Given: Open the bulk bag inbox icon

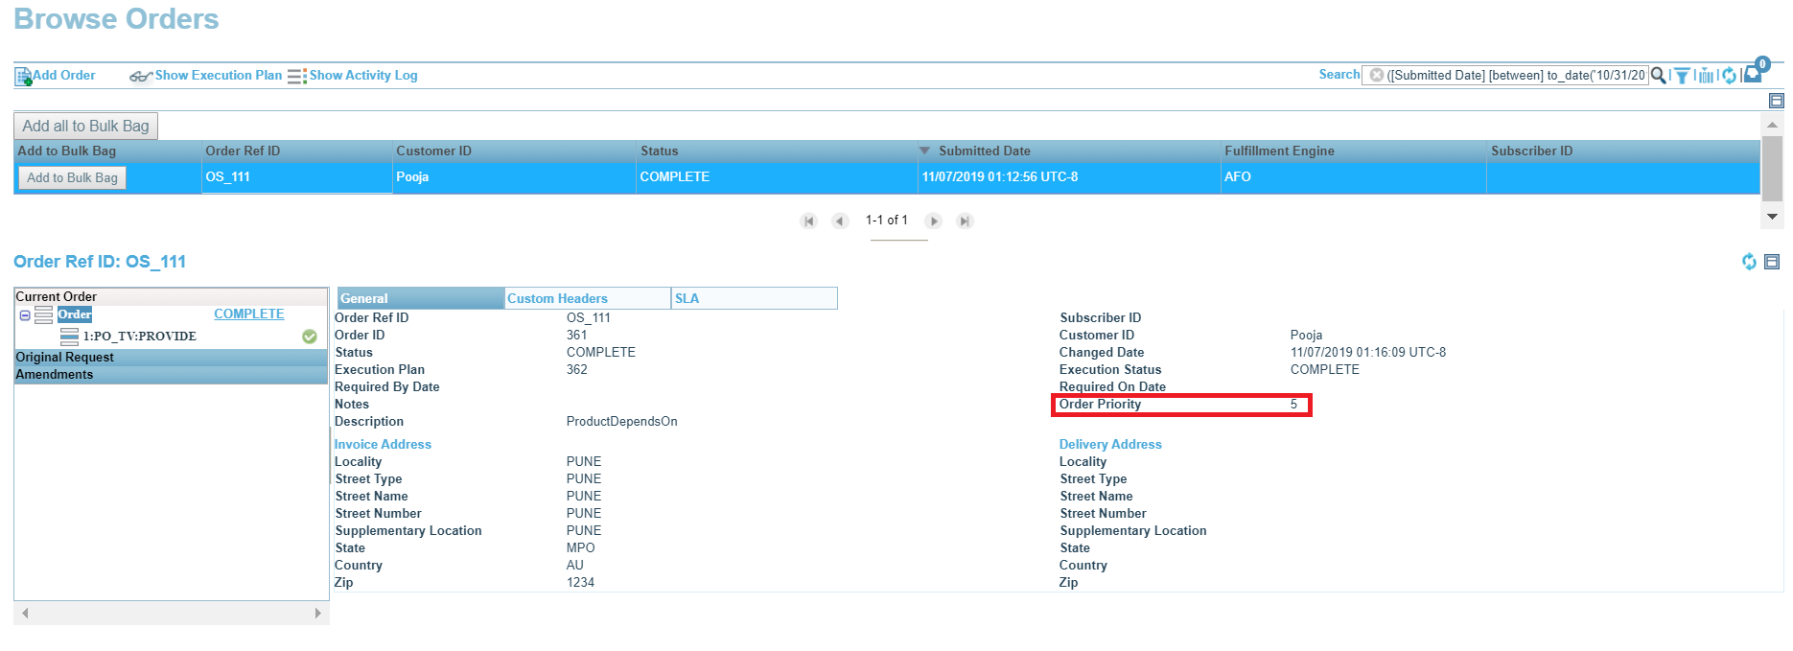Looking at the screenshot, I should coord(1754,73).
